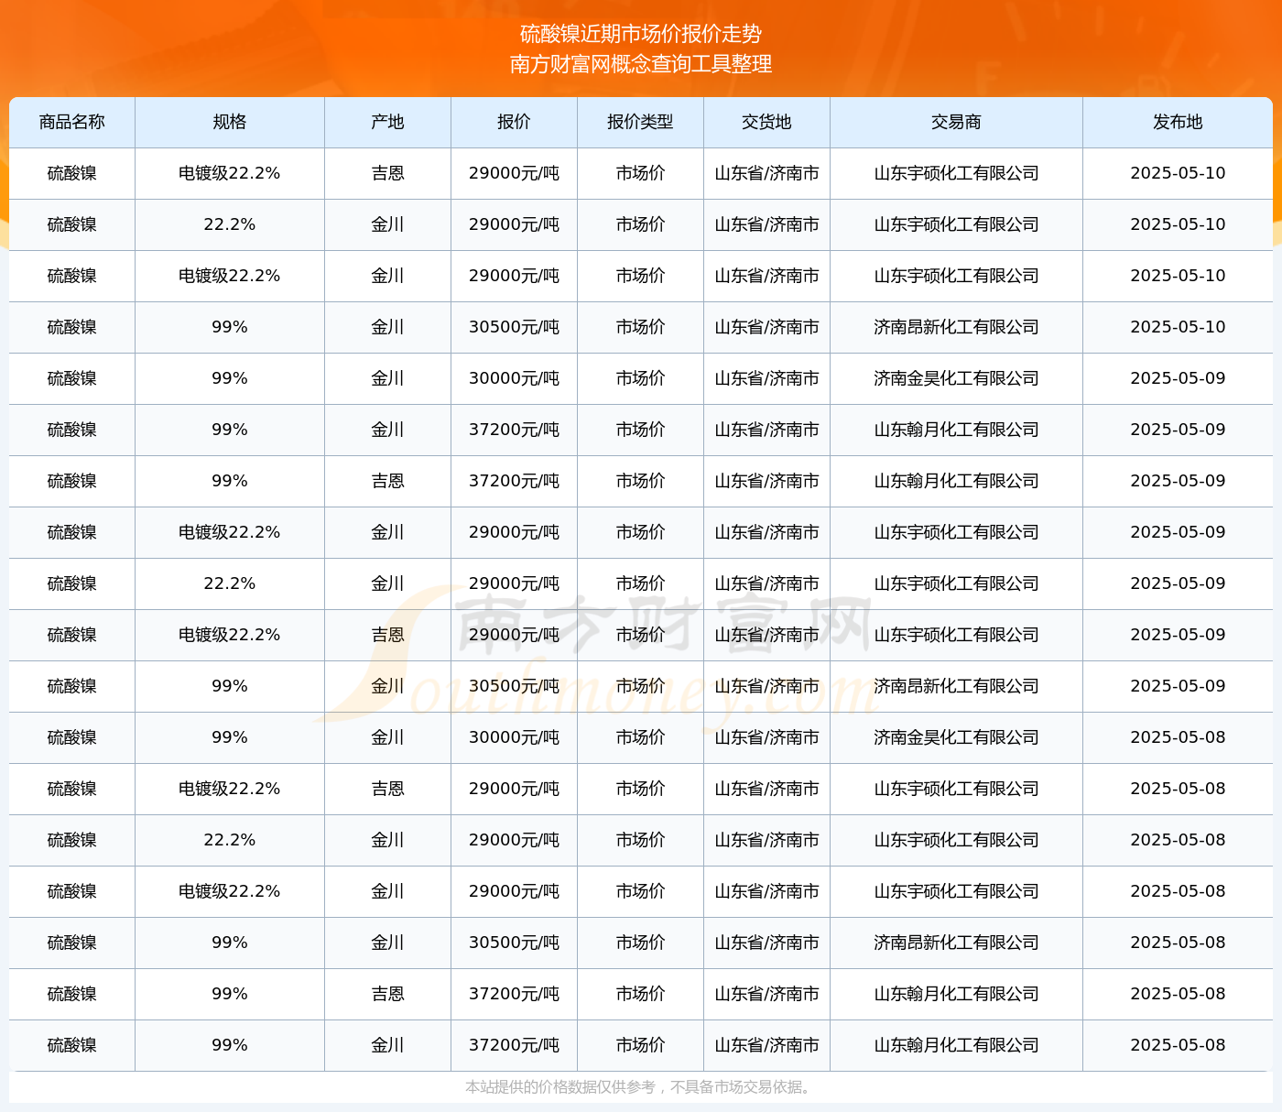Click 山东翰月化工有限公司 in the 金川 row dated 2025-05-08

click(957, 1045)
